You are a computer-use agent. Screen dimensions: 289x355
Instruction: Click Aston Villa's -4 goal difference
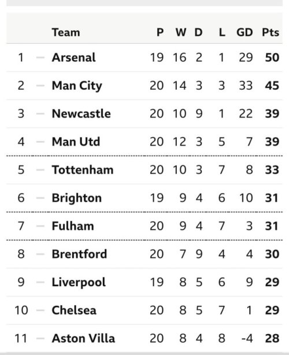(247, 338)
